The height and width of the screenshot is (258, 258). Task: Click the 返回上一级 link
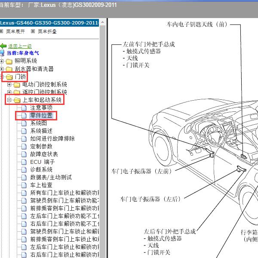pyautogui.click(x=20, y=46)
